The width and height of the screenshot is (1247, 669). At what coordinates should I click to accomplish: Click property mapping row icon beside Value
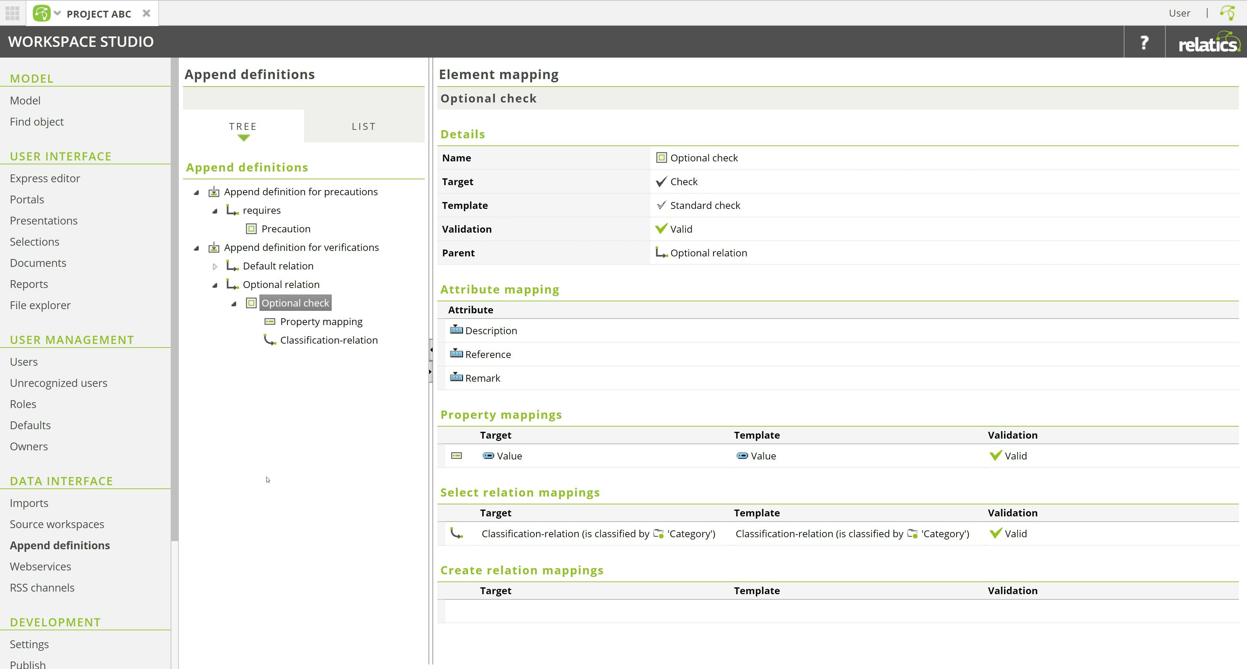coord(457,456)
